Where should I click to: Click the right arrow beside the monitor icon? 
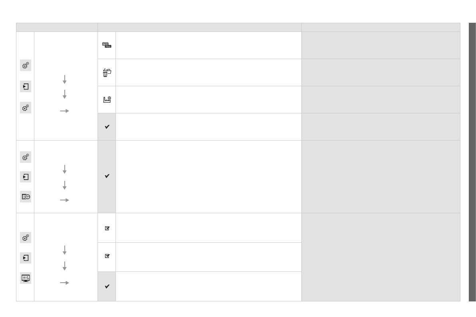(64, 283)
